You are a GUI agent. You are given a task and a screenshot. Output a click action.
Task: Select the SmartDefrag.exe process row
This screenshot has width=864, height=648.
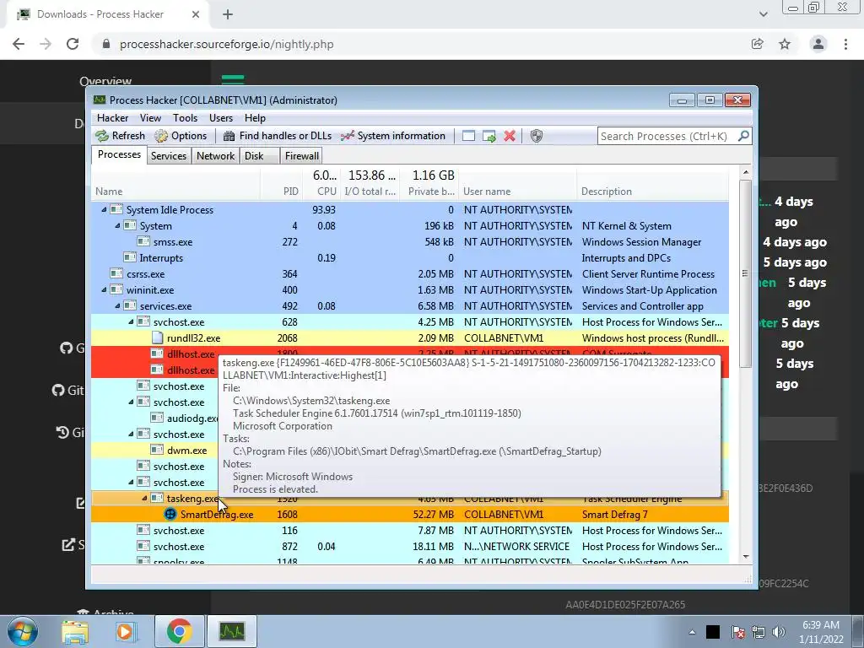(410, 514)
